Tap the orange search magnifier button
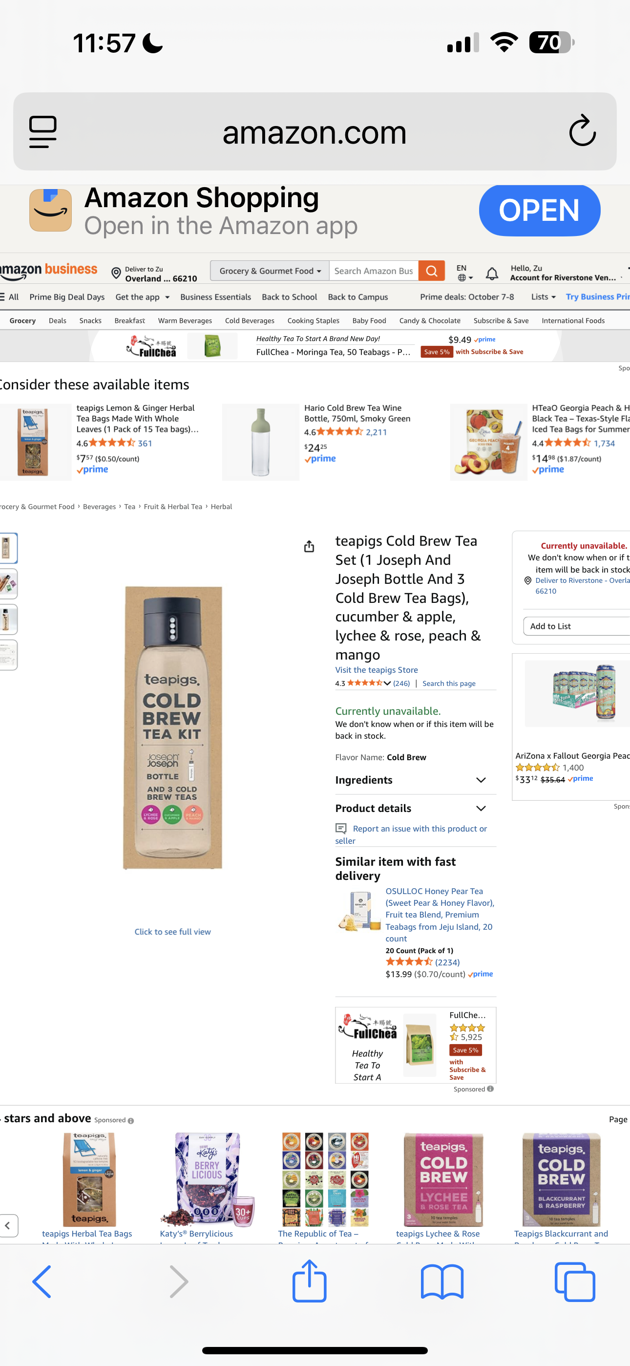 (x=431, y=271)
